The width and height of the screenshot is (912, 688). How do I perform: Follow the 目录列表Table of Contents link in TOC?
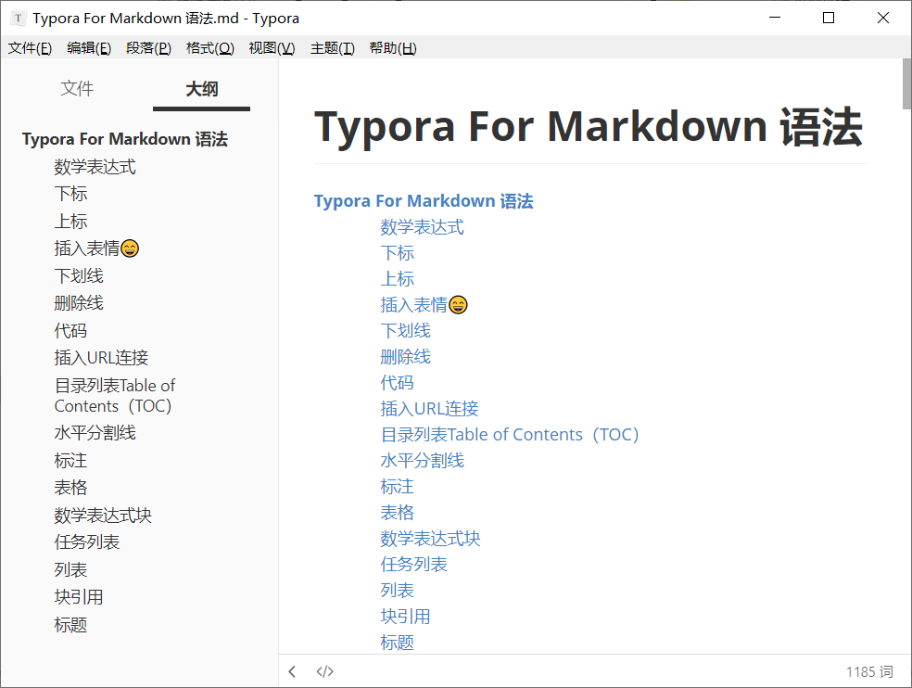coord(510,435)
